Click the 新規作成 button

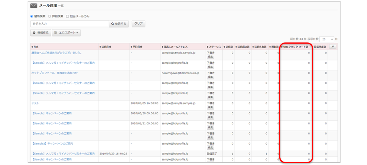tap(41, 33)
